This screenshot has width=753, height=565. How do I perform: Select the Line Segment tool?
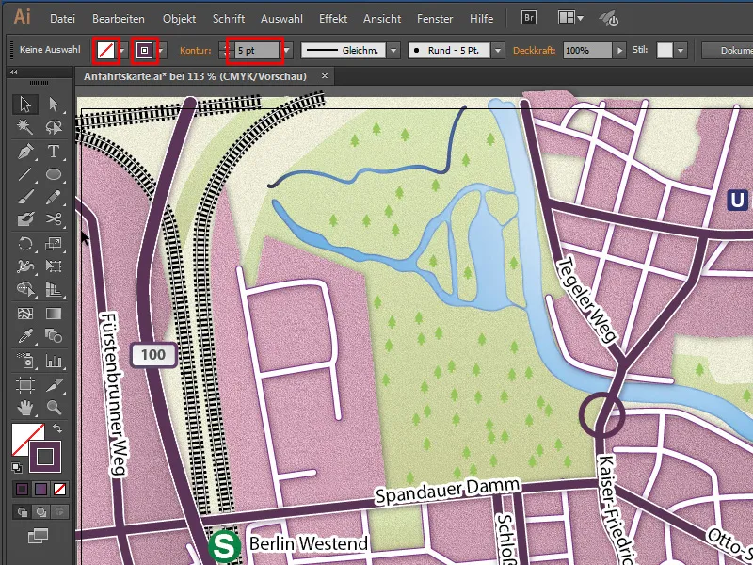[25, 174]
